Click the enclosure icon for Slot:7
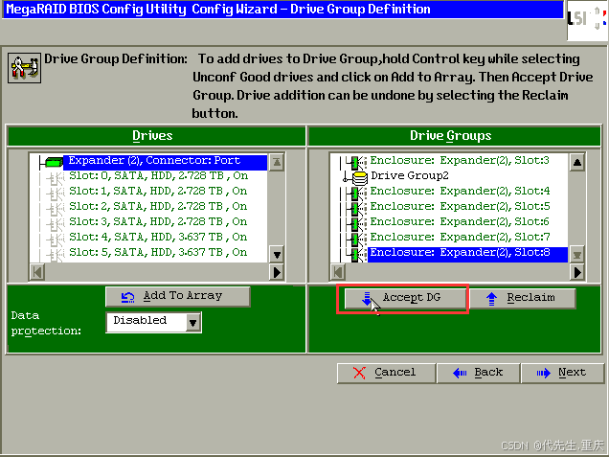 pos(356,239)
